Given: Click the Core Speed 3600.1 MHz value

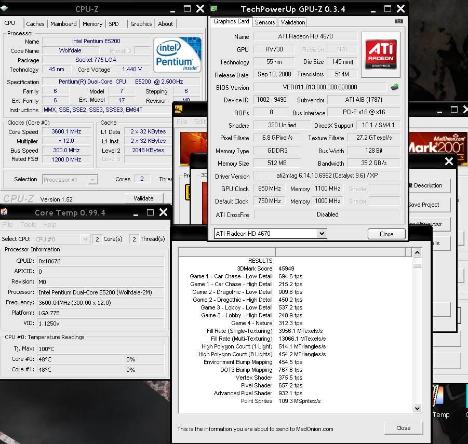Looking at the screenshot, I should [66, 131].
